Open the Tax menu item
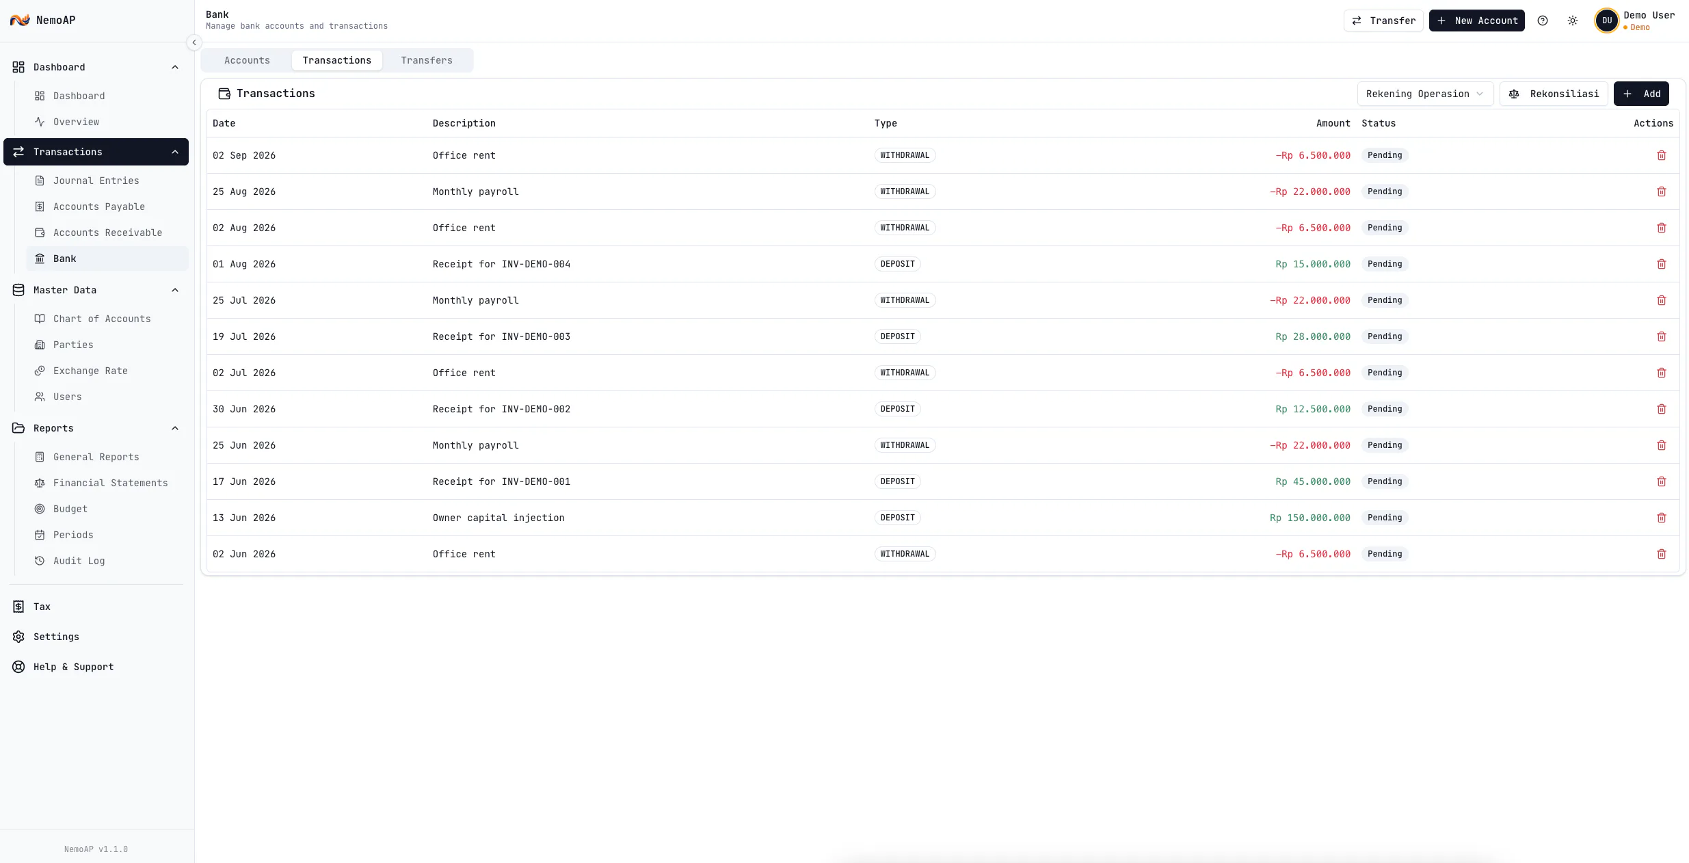Image resolution: width=1689 pixels, height=863 pixels. 96,607
